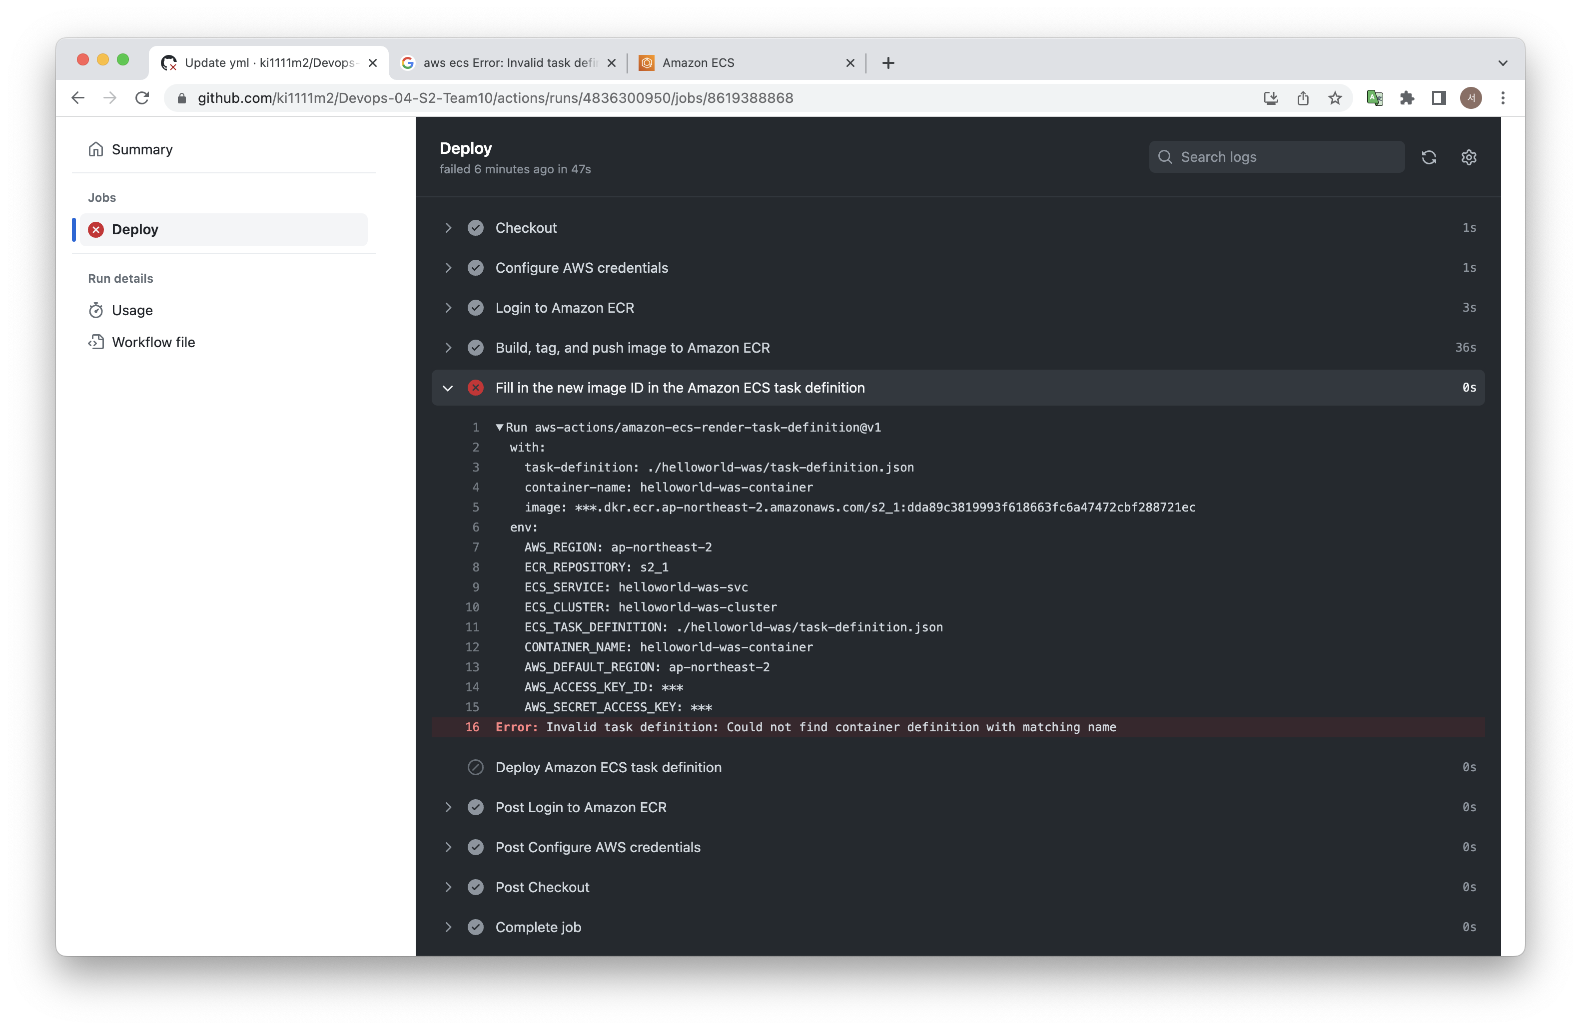1581x1030 pixels.
Task: Click the Deploy heading above the logs
Action: click(466, 148)
